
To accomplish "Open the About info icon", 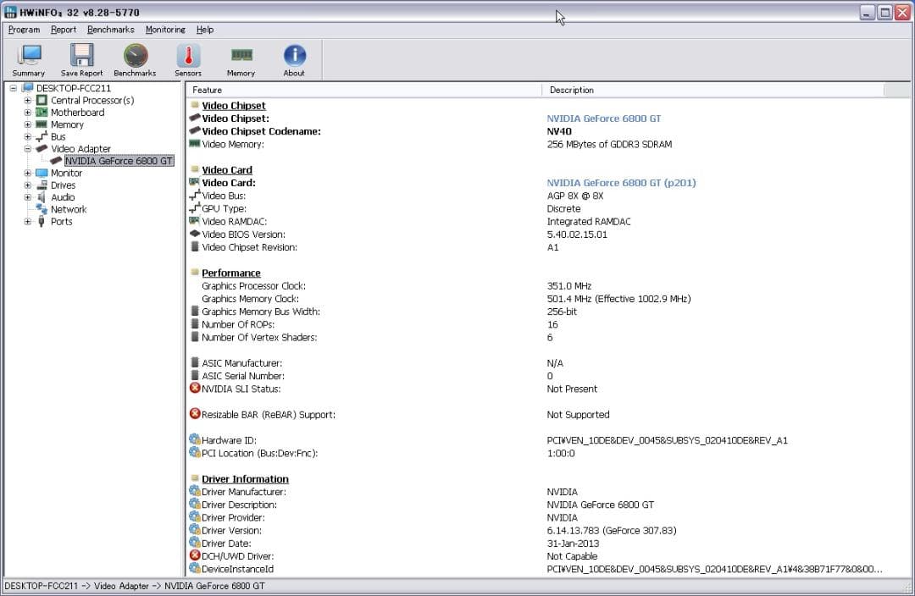I will point(294,58).
